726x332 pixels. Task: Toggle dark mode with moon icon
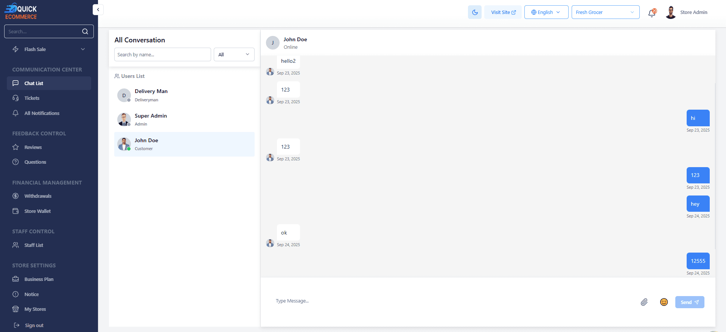pos(474,12)
